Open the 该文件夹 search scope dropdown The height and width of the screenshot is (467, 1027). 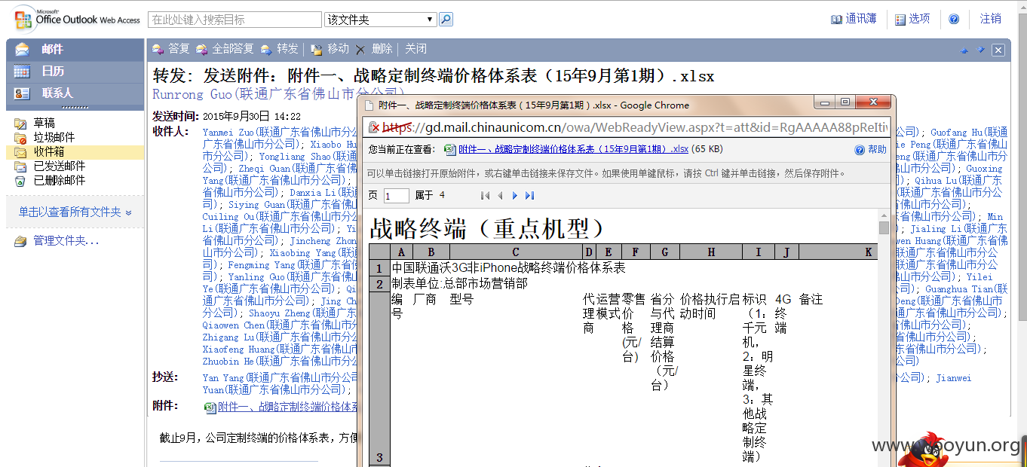(x=380, y=20)
